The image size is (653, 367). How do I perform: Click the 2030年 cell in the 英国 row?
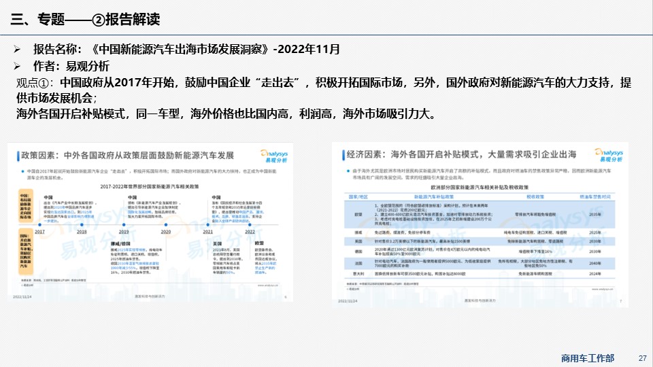pos(595,241)
